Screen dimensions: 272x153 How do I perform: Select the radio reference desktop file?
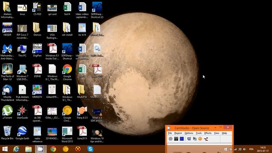click(x=37, y=134)
